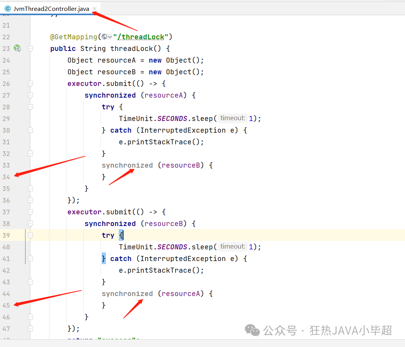Click the submit call on line 37
The image size is (405, 347).
pyautogui.click(x=118, y=212)
